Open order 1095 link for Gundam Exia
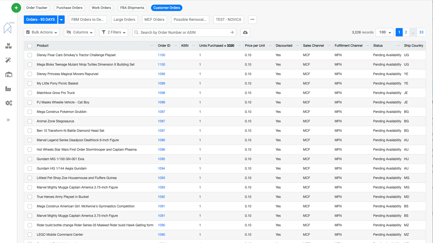 pyautogui.click(x=161, y=159)
